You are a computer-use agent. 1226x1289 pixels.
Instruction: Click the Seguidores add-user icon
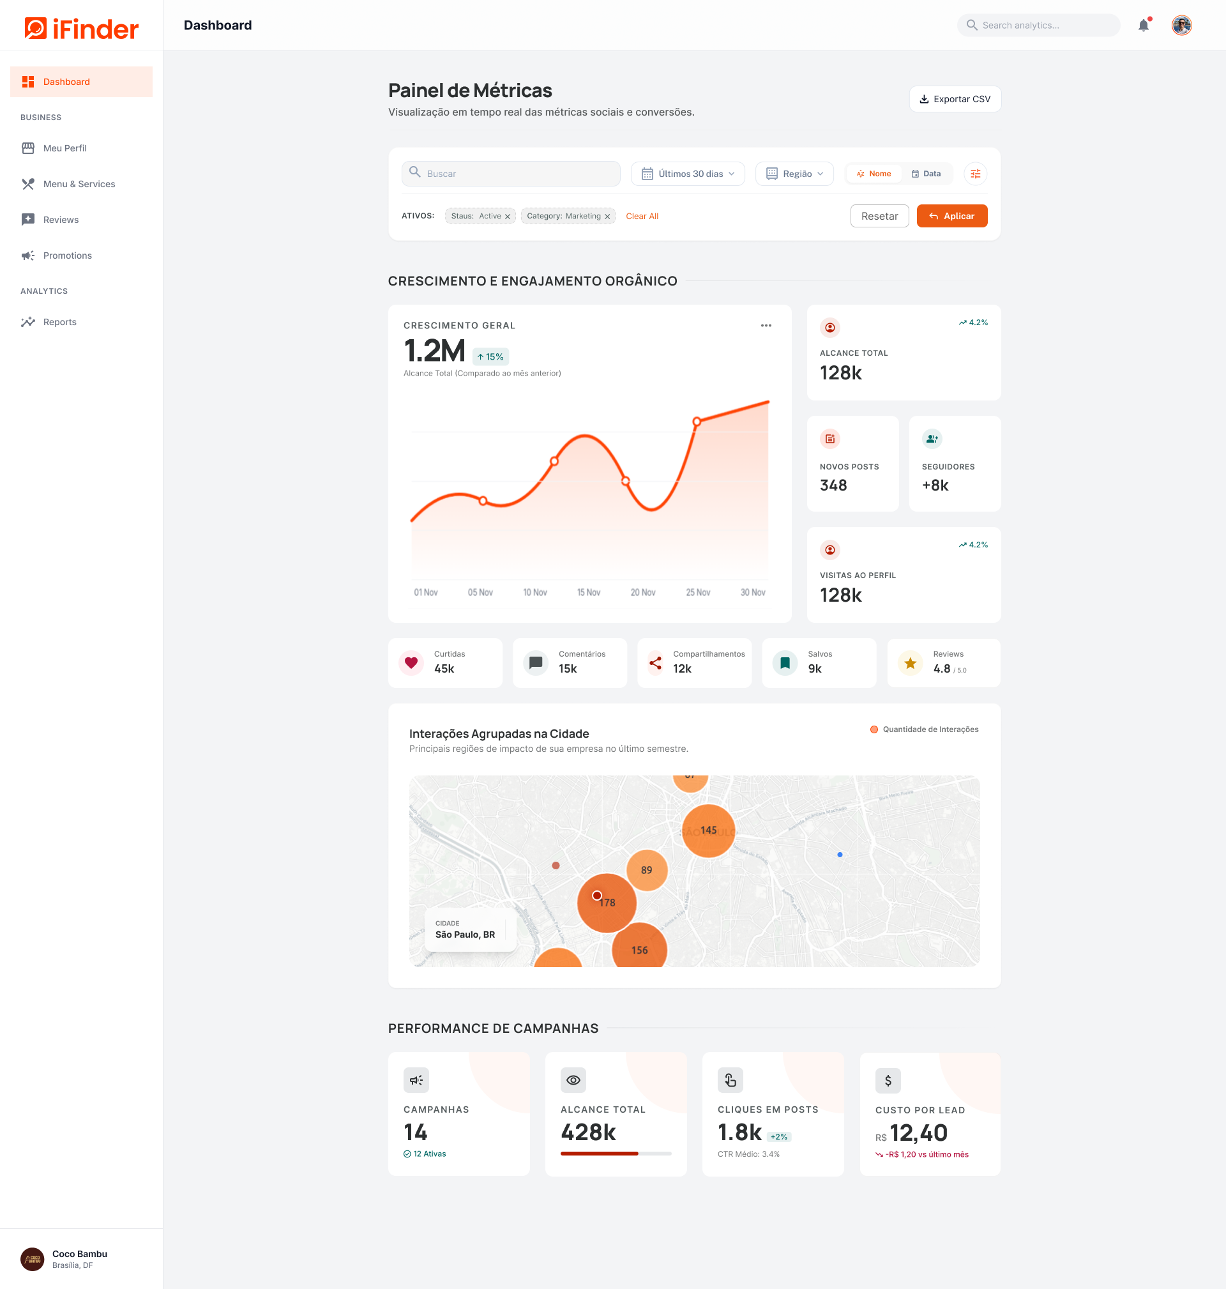click(x=932, y=439)
